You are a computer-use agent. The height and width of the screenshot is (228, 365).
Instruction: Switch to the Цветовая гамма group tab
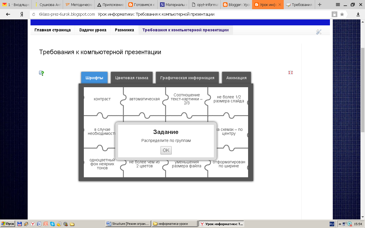[x=132, y=78]
